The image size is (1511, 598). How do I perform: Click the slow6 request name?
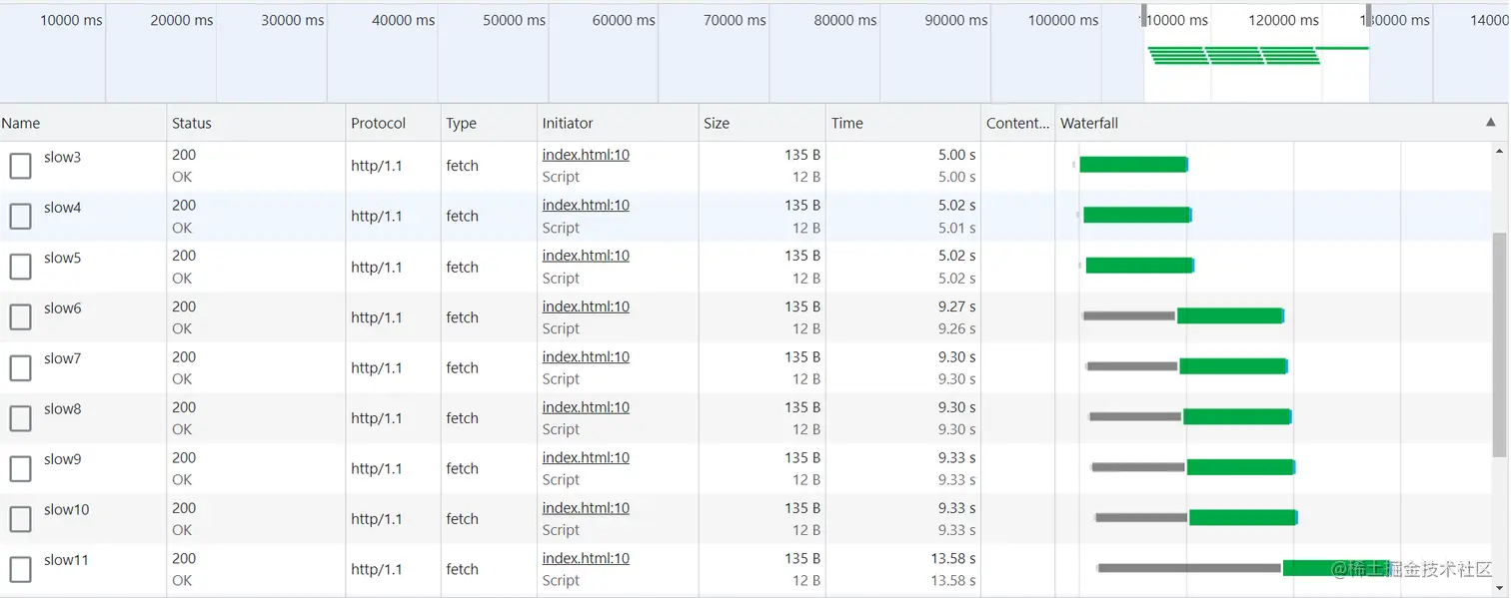click(x=62, y=308)
